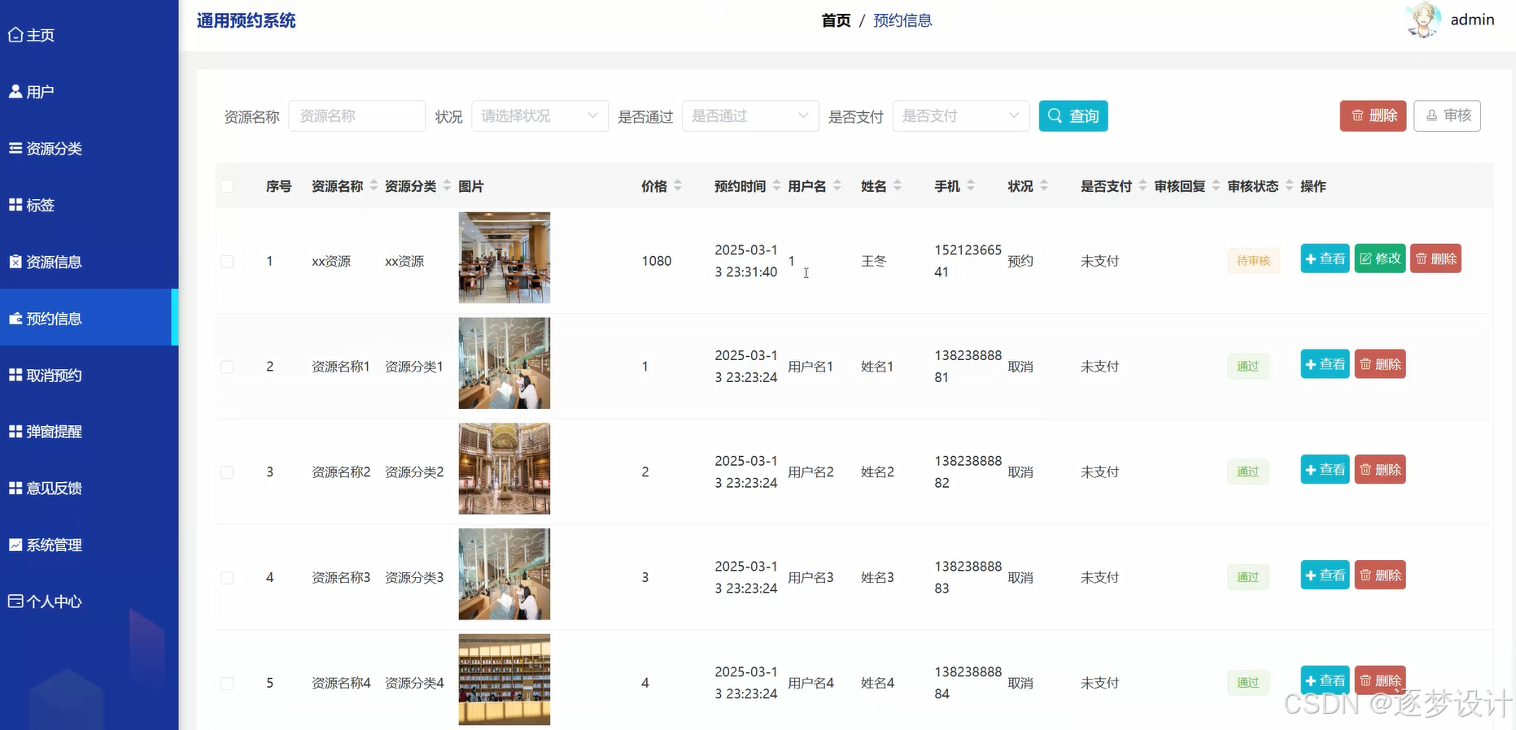
Task: Click the 用户名2 cell
Action: (810, 472)
